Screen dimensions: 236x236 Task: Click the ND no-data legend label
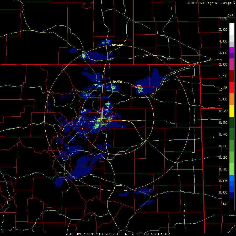(225, 204)
